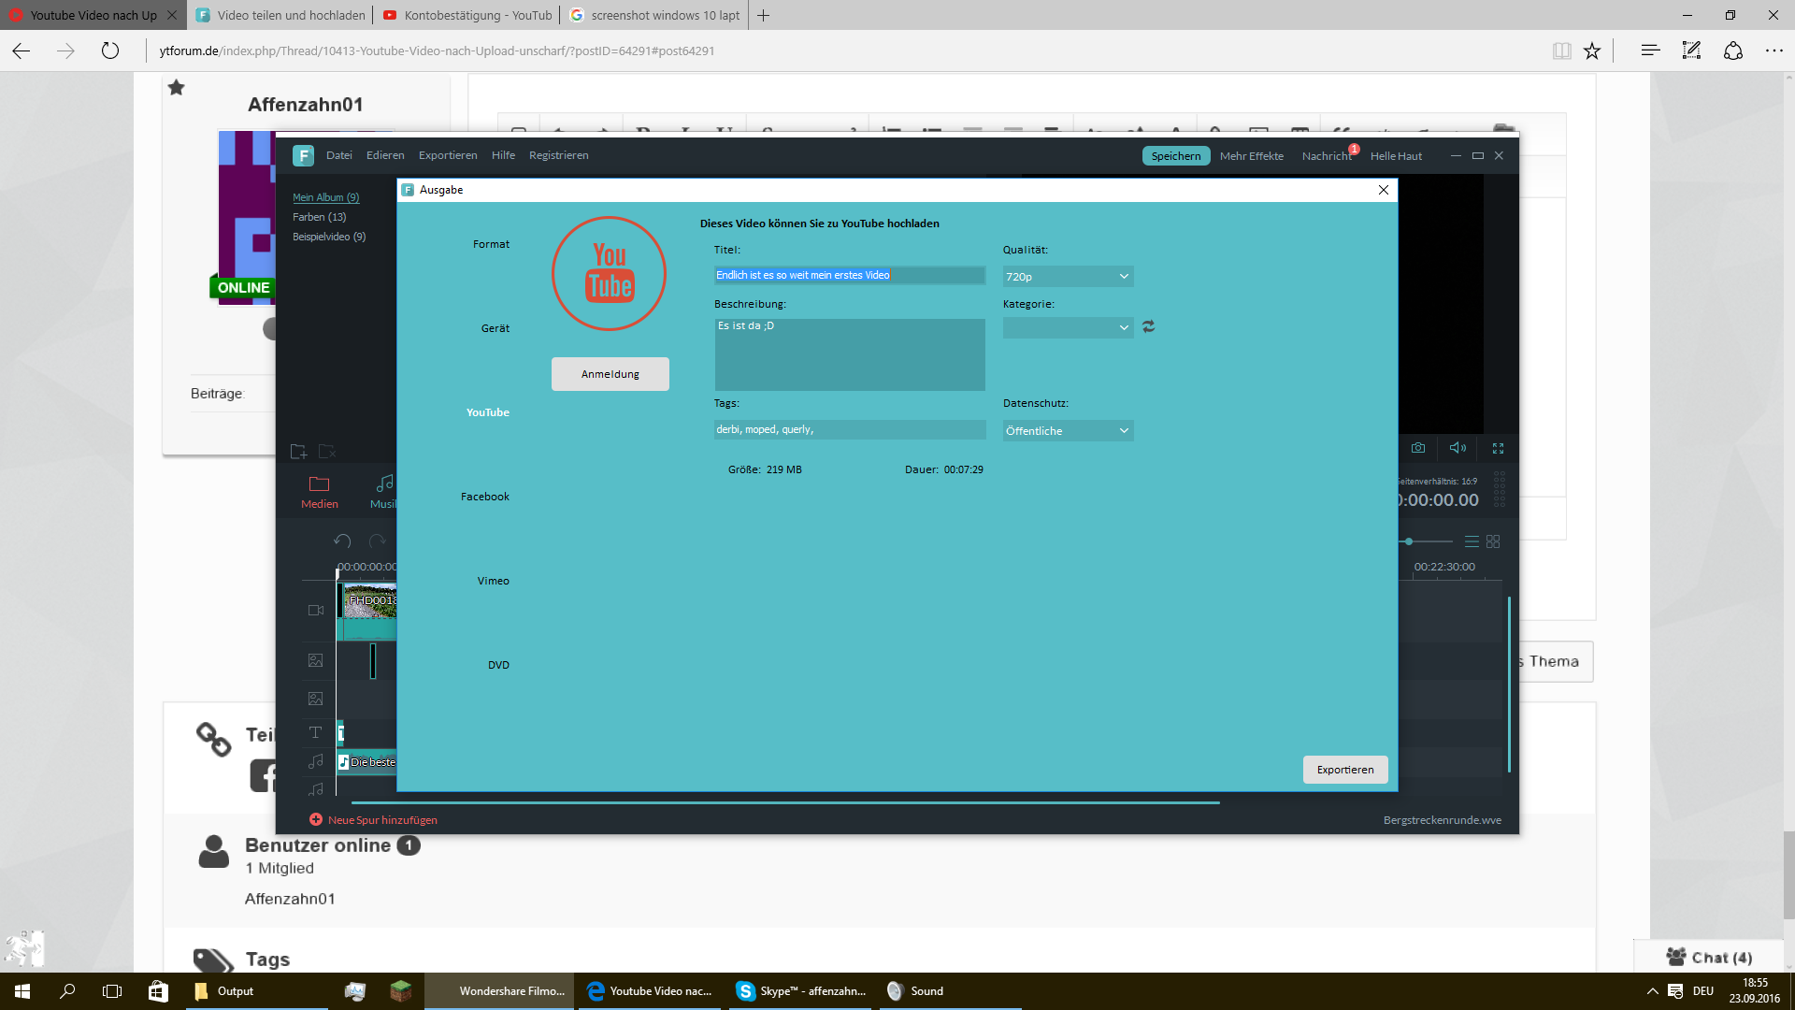Click the red plus to add track
1795x1010 pixels.
pyautogui.click(x=316, y=820)
